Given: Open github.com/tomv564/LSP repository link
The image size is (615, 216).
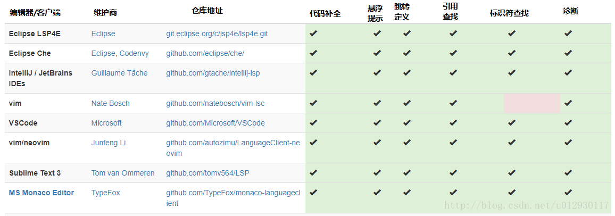Looking at the screenshot, I should click(x=208, y=173).
